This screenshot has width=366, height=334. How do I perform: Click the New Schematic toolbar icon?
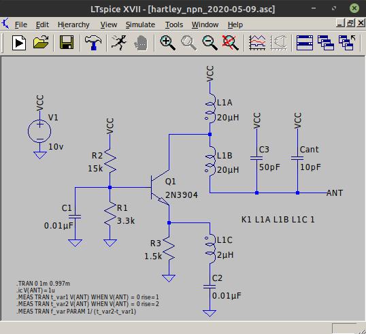pyautogui.click(x=19, y=43)
